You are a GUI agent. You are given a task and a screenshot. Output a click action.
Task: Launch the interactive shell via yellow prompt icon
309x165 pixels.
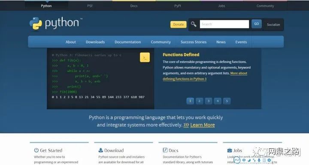click(x=145, y=57)
